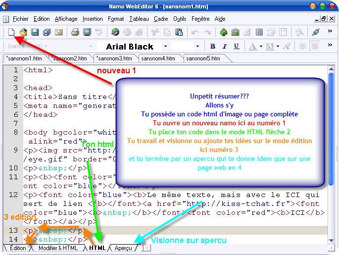339x255 pixels.
Task: Open the Cadre menu
Action: click(161, 19)
